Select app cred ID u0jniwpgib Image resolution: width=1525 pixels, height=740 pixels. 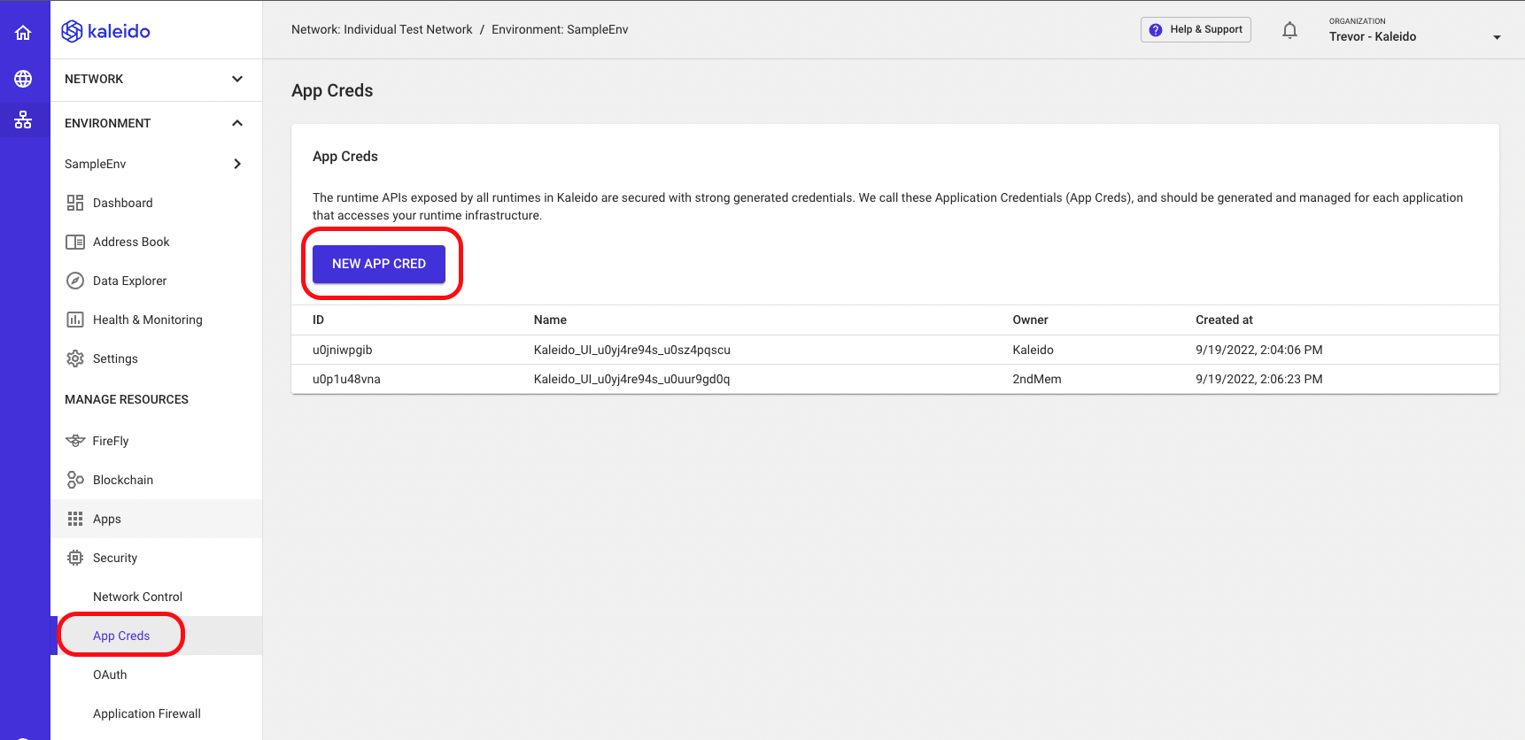point(343,350)
